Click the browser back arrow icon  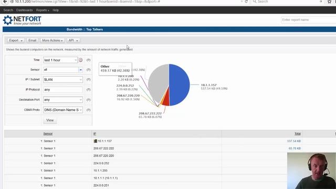(5, 2)
